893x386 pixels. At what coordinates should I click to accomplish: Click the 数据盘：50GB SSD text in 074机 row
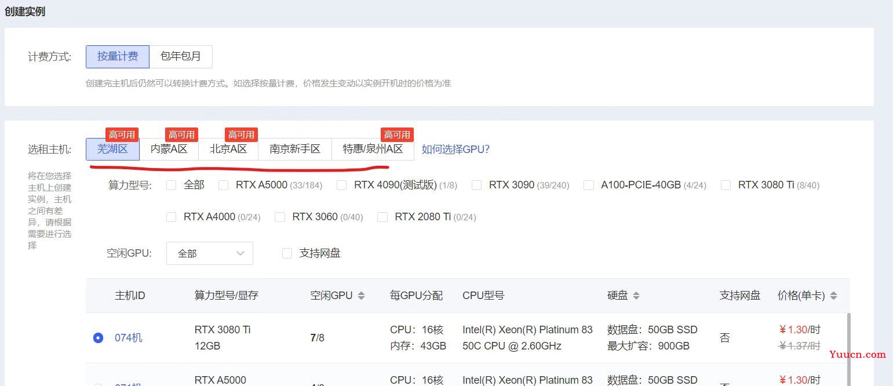tap(653, 330)
